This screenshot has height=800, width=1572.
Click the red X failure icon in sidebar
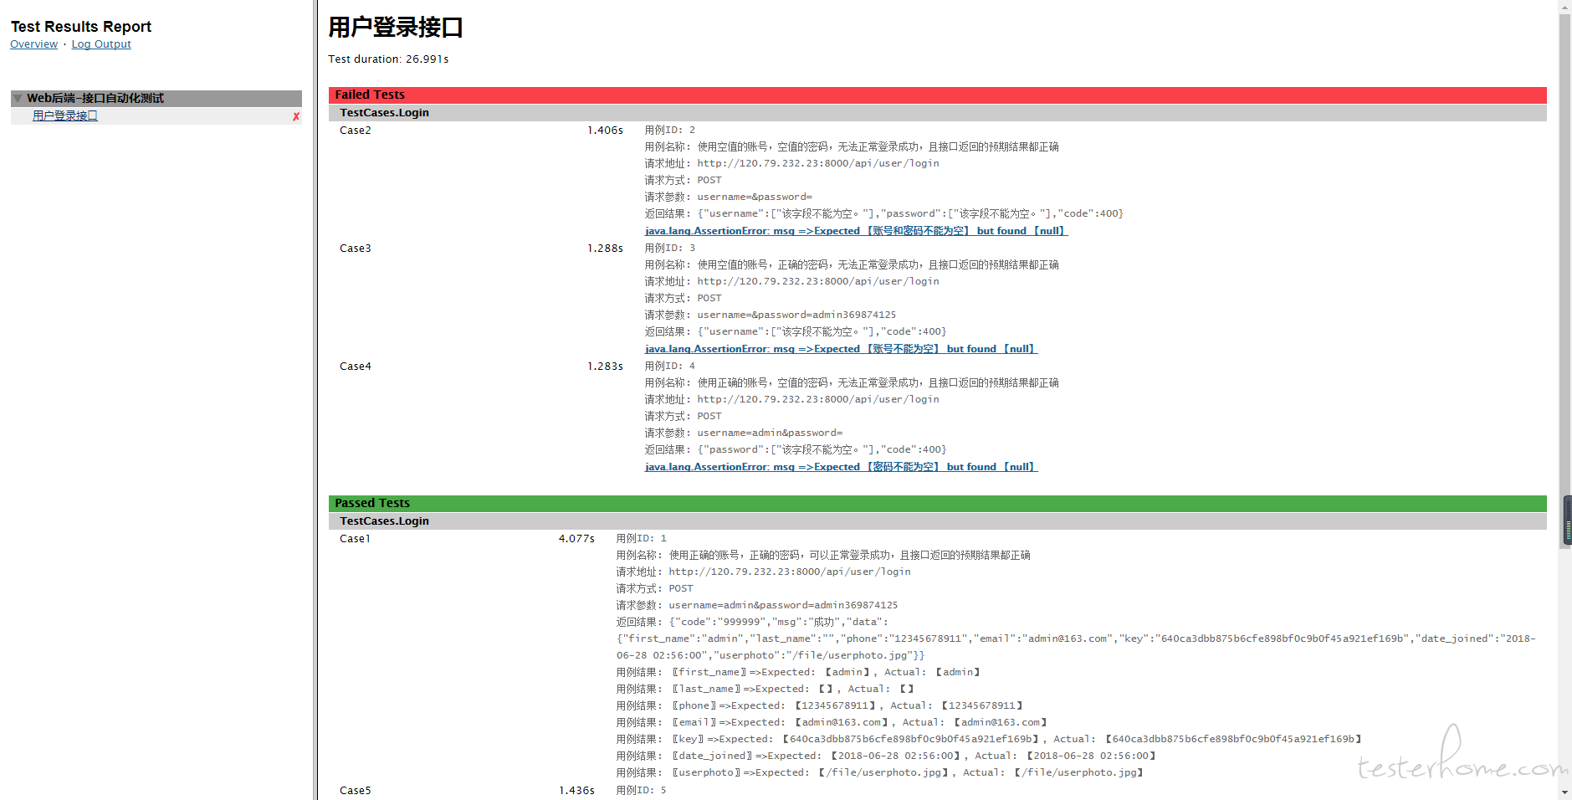tap(296, 116)
